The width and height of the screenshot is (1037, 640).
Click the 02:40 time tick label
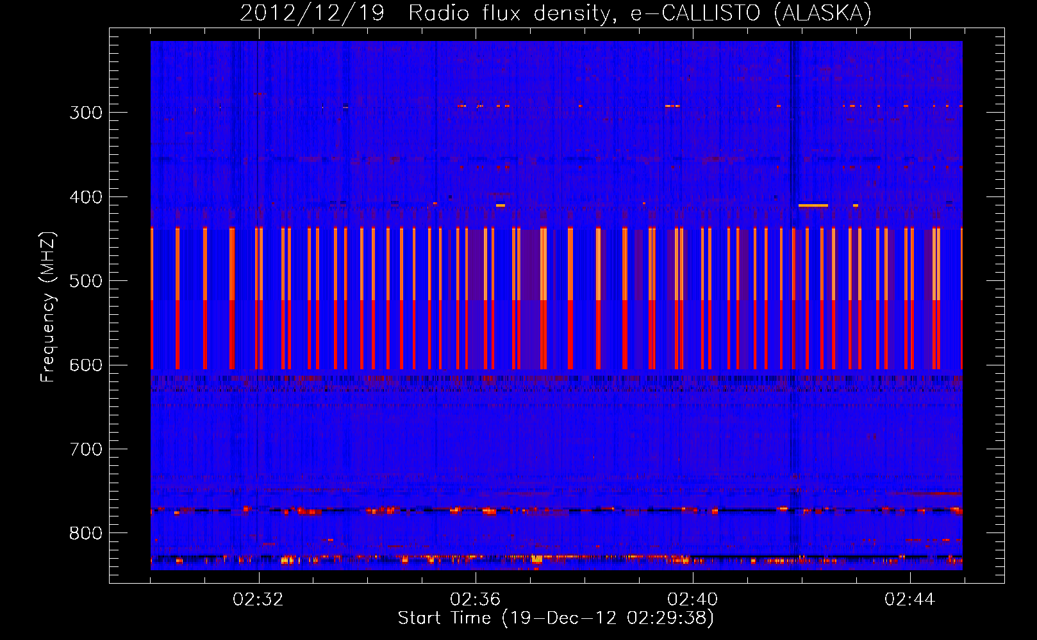pos(693,600)
